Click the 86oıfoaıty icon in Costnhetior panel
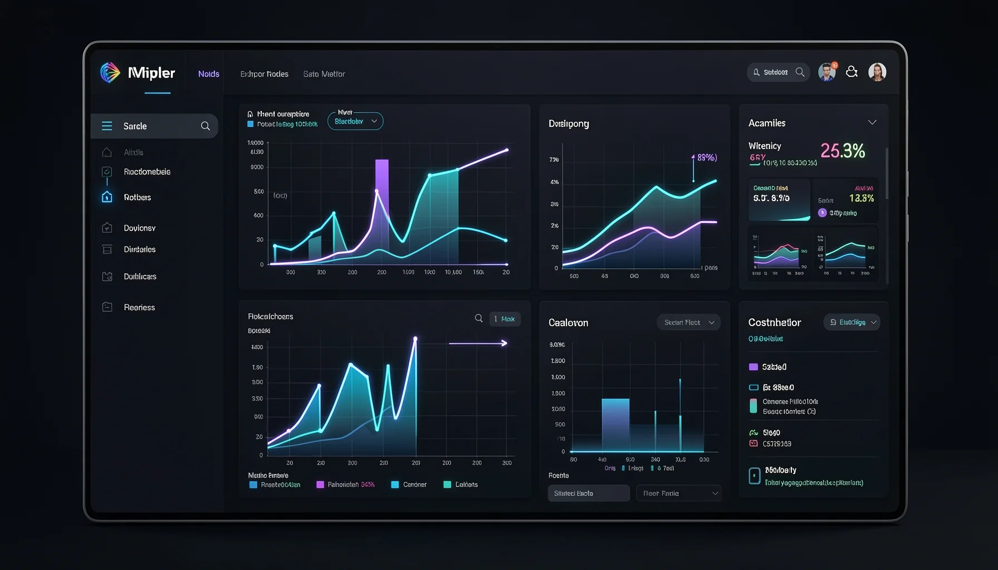Image resolution: width=998 pixels, height=570 pixels. pos(754,475)
